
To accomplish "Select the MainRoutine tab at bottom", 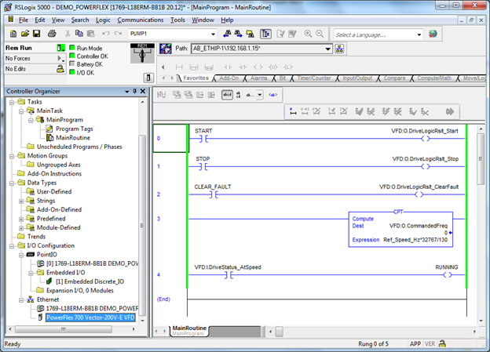I will pos(189,331).
